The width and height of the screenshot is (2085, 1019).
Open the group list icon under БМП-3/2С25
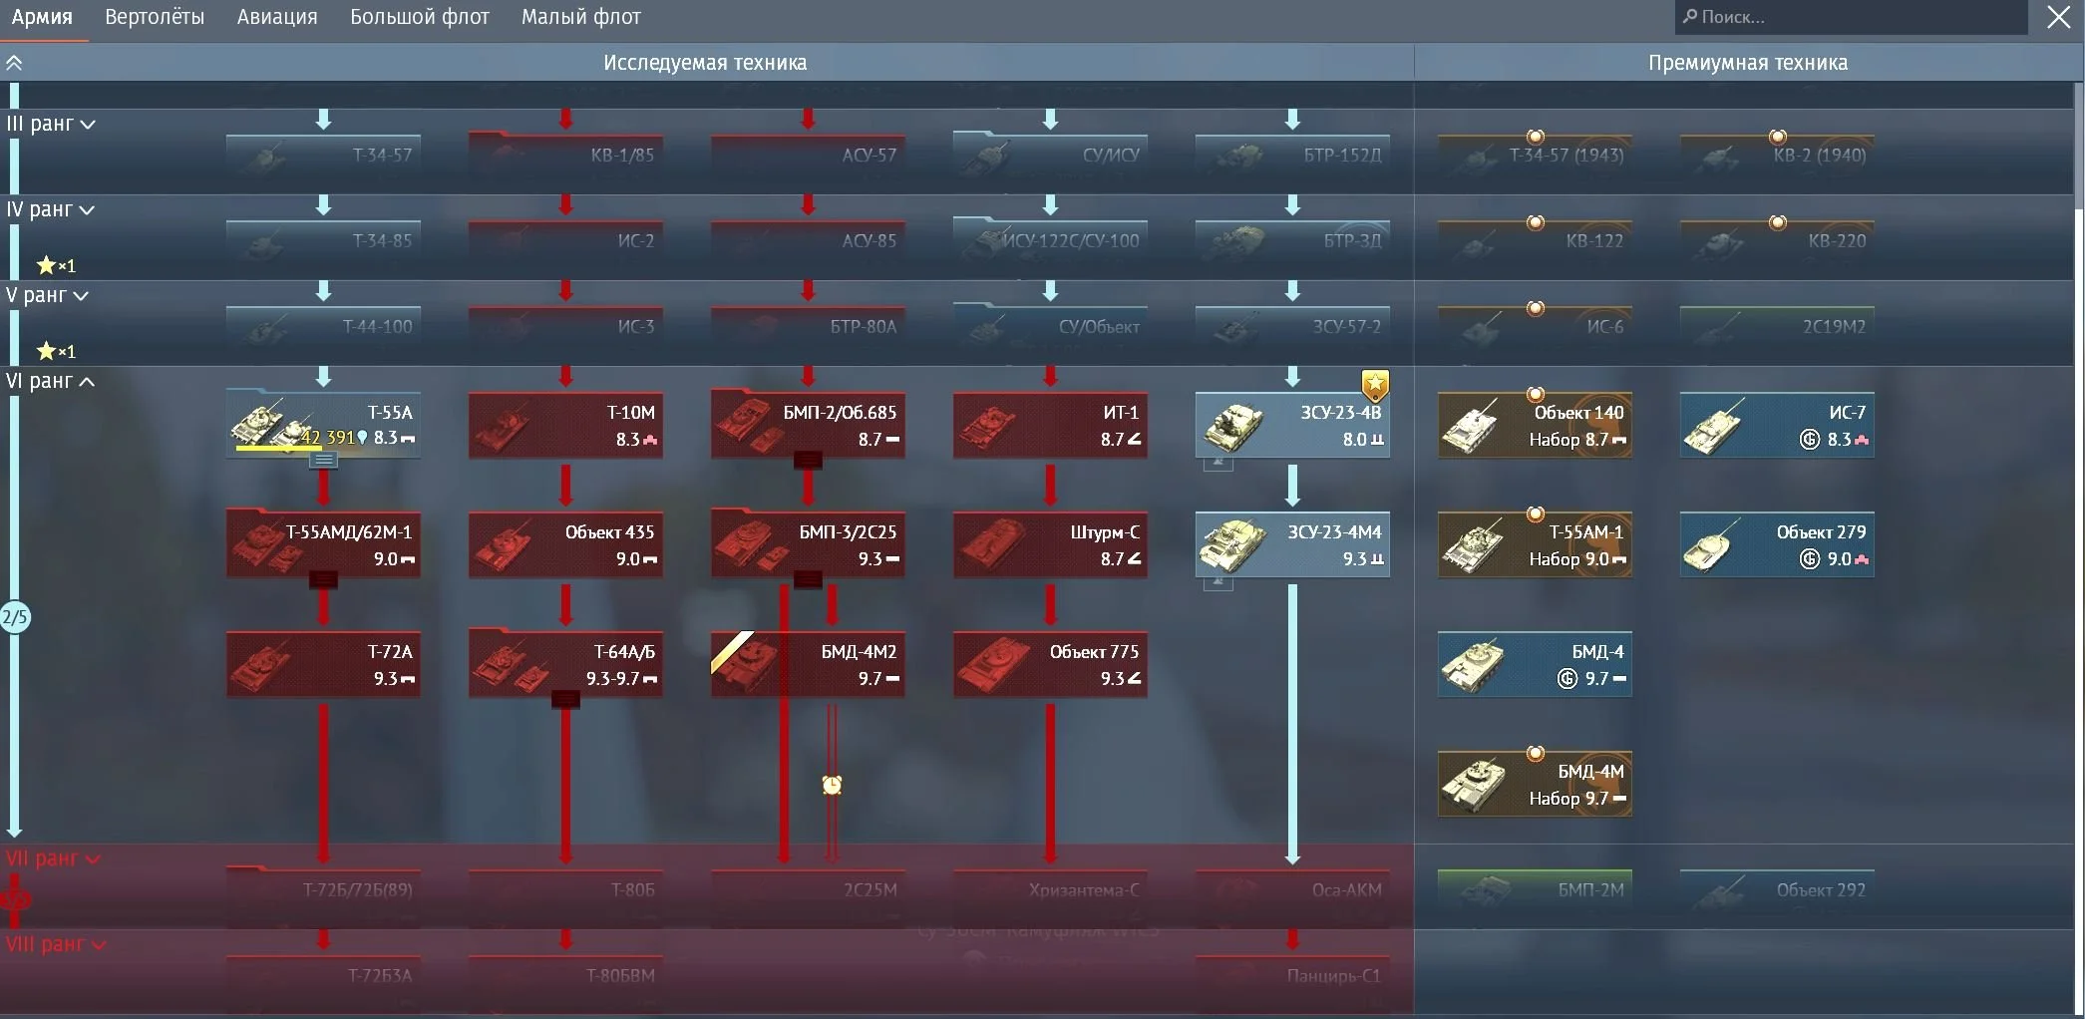coord(808,579)
